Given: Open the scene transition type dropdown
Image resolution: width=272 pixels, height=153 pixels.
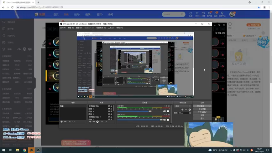Looking at the screenshot, I should [183, 106].
